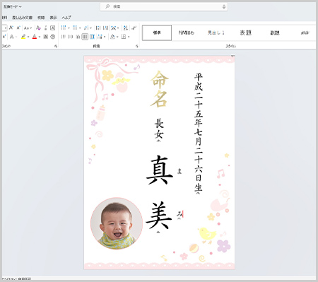This screenshot has width=318, height=282.
Task: Open text effects outlined A button
Action: [12, 37]
